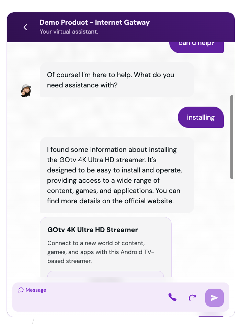The height and width of the screenshot is (325, 241).
Task: Go back using the header chevron arrow
Action: pos(25,27)
